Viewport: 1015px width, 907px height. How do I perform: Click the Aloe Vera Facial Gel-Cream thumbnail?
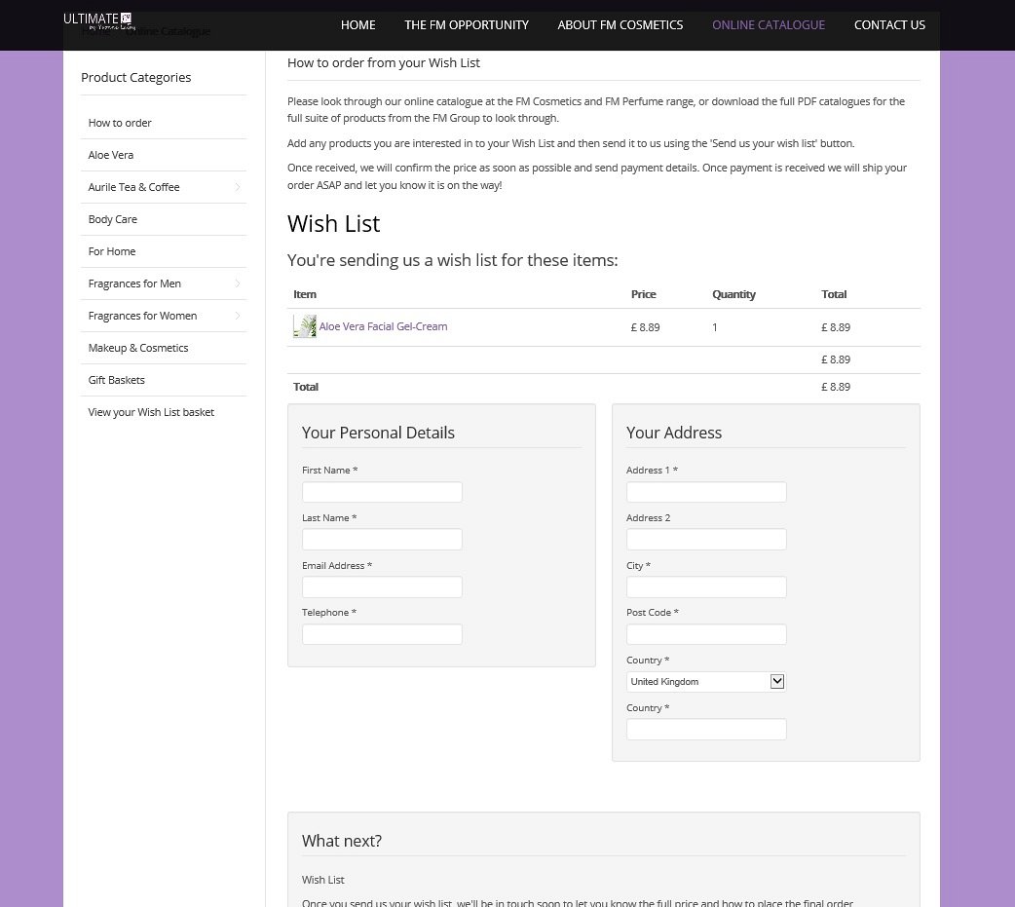coord(305,326)
